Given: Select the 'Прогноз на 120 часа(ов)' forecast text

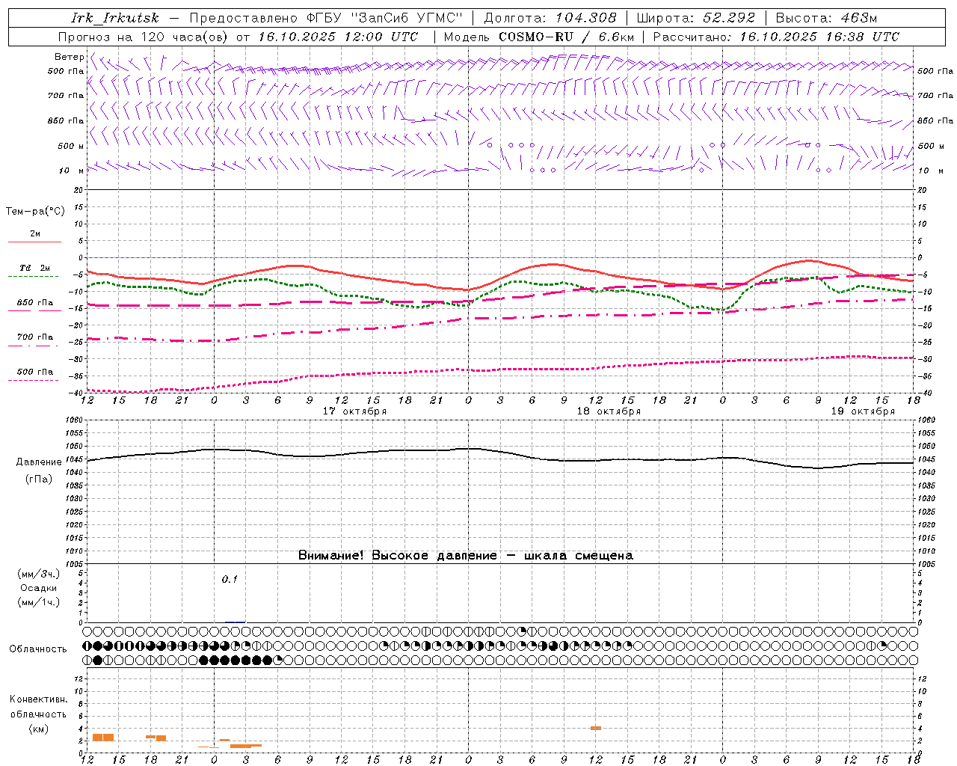Looking at the screenshot, I should click(x=144, y=37).
